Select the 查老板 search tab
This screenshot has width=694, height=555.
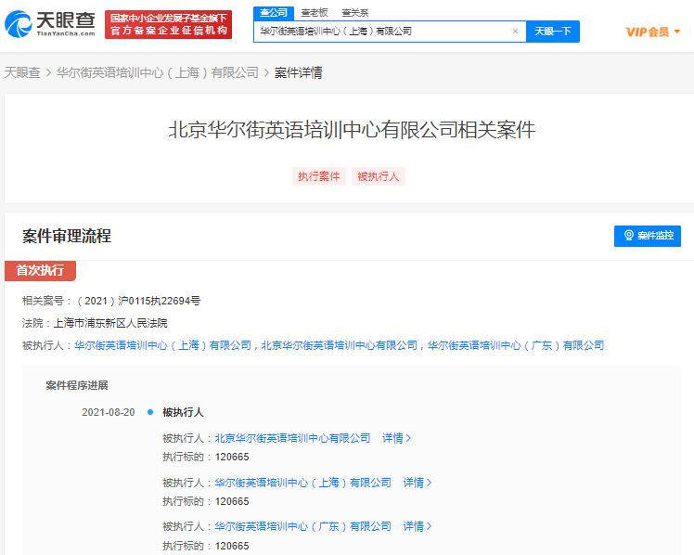tap(315, 13)
